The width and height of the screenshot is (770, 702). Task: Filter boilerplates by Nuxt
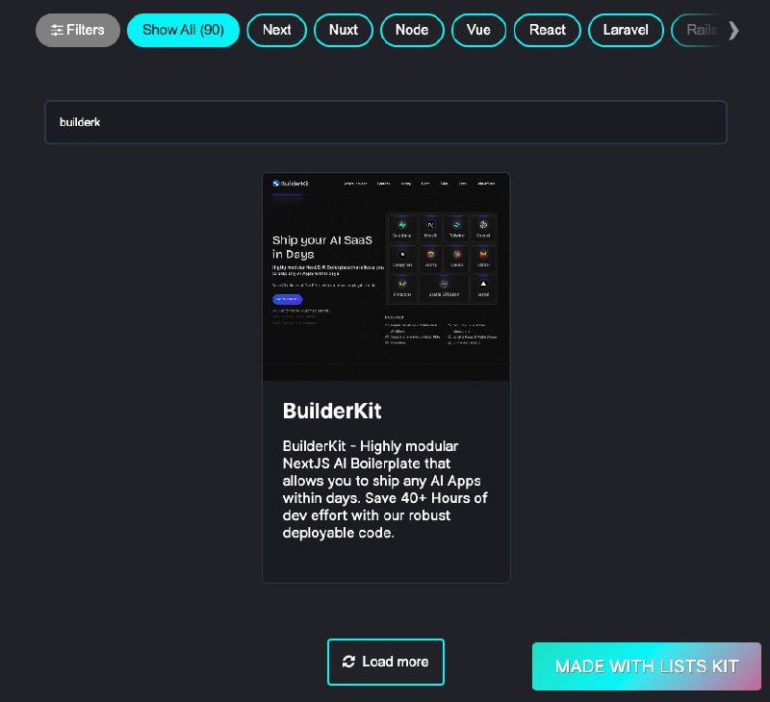tap(344, 31)
